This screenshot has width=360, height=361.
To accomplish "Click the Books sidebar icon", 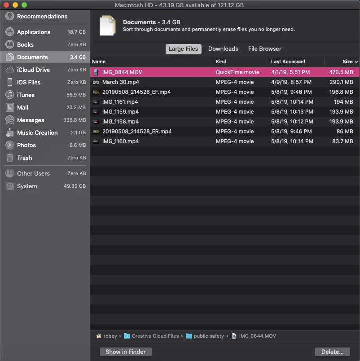I will pos(10,44).
